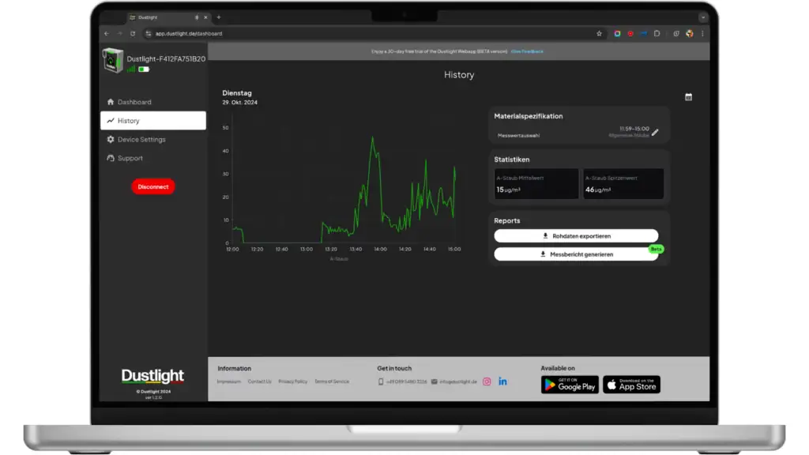Click the Beta badge on Messbericht button
This screenshot has height=455, width=809.
pos(656,249)
